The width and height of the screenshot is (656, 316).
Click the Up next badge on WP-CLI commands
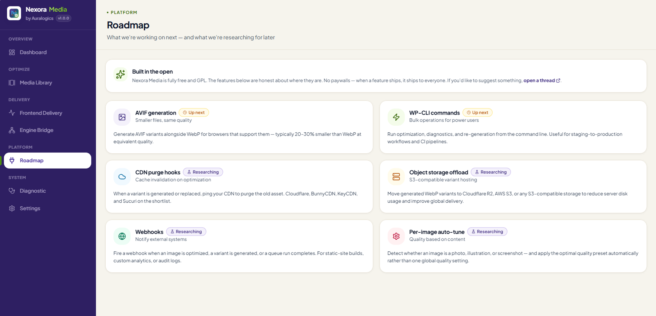477,112
